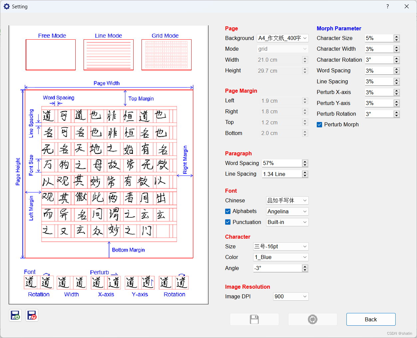Click the Perturb X-axis 3% field
The width and height of the screenshot is (417, 338).
[x=379, y=92]
